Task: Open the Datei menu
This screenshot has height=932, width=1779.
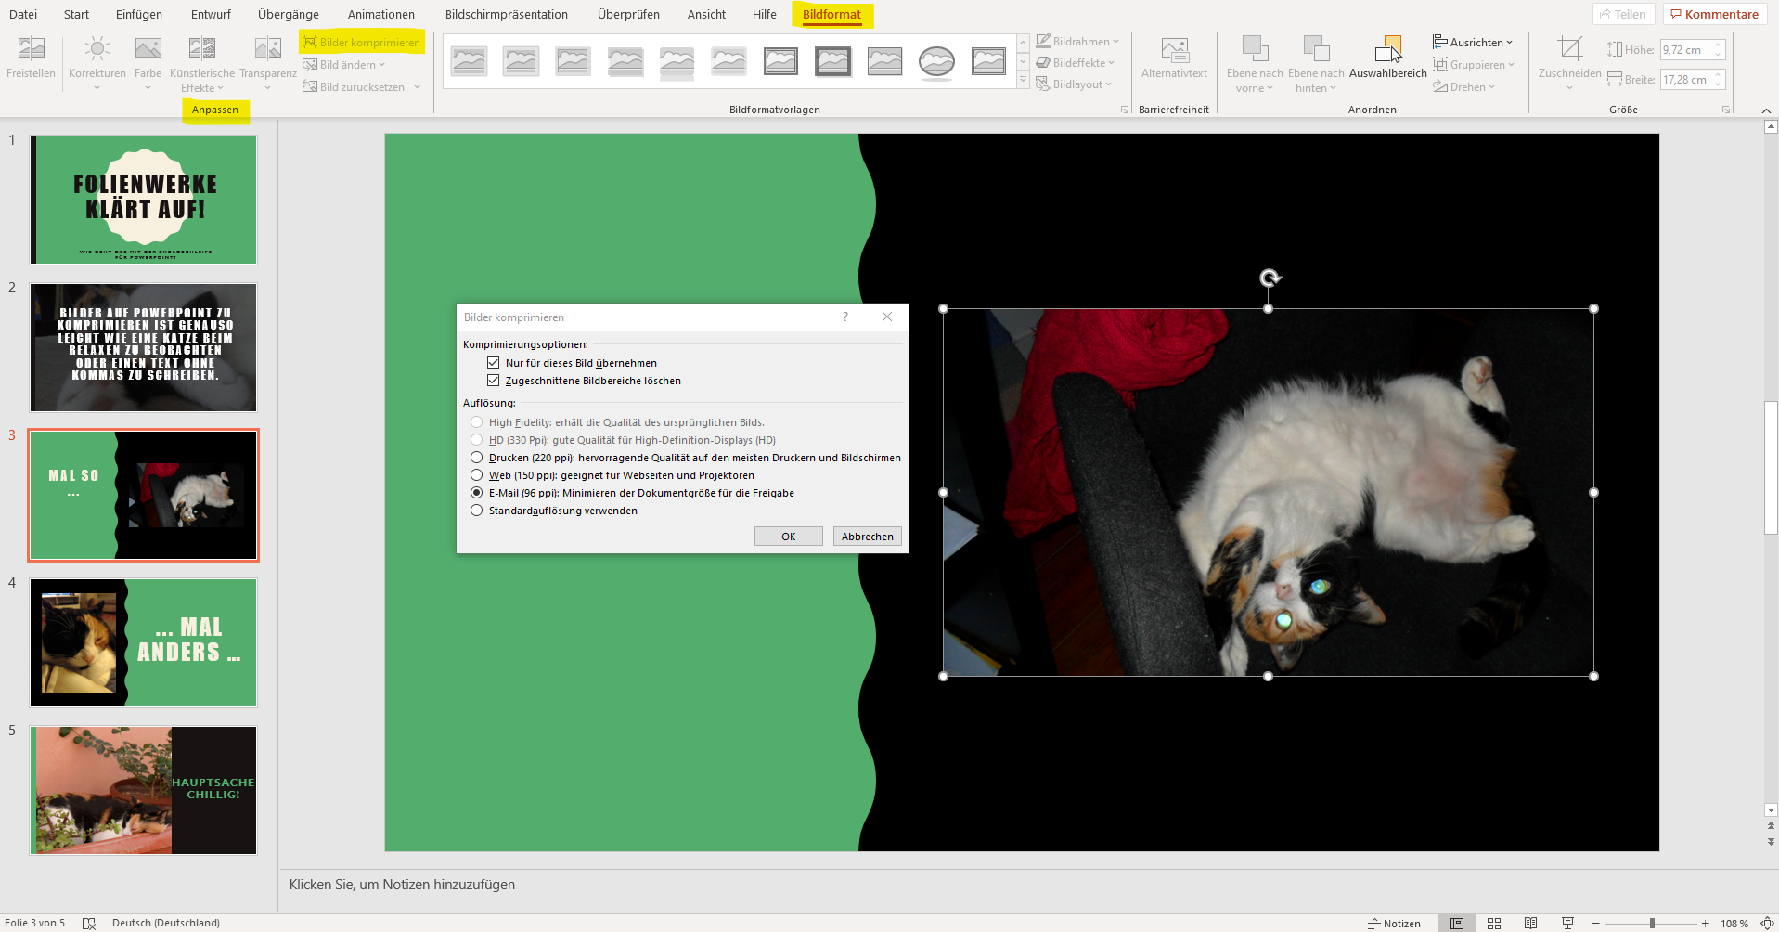Action: pos(23,14)
